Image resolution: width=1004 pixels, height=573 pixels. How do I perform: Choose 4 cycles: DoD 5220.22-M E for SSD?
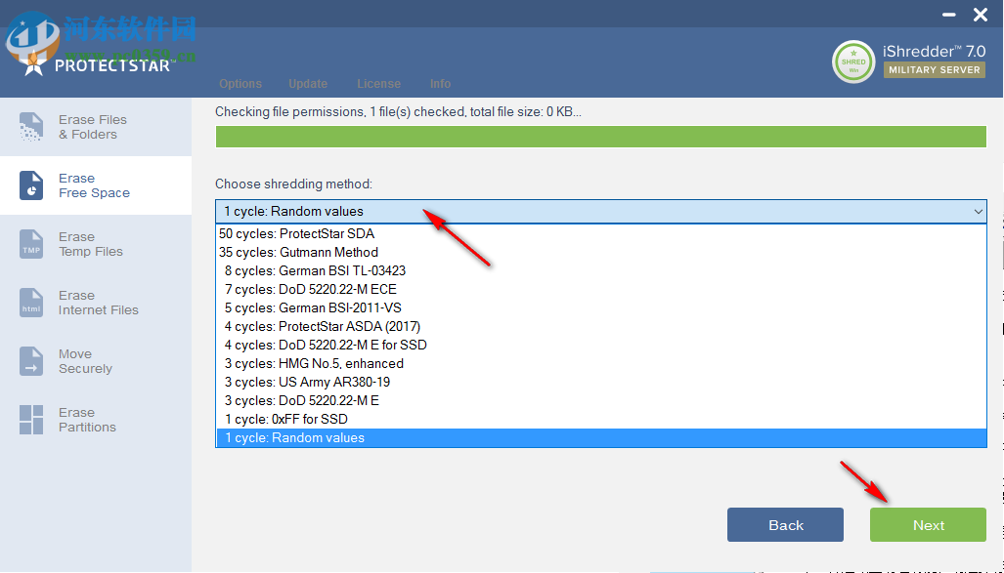[600, 345]
